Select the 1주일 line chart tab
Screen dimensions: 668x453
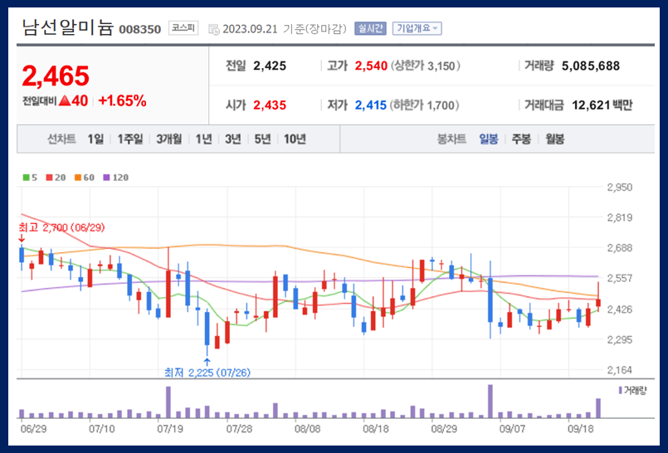click(130, 139)
